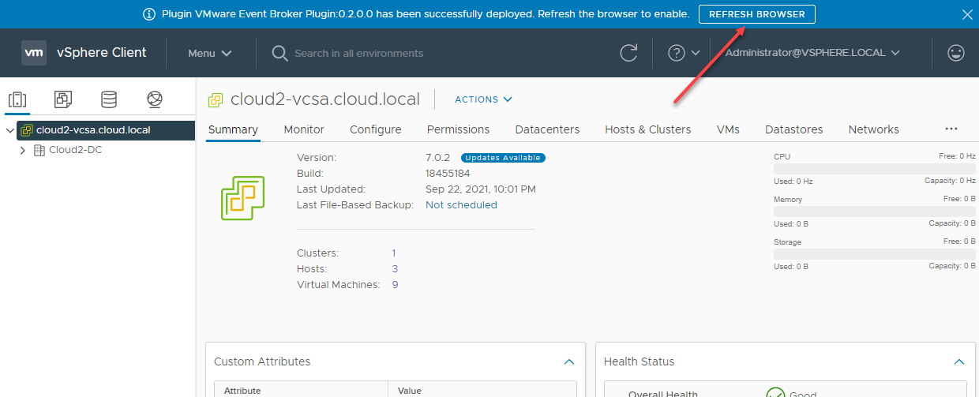The height and width of the screenshot is (397, 979).
Task: Click the Virtual Machines count 9 link
Action: [x=395, y=285]
